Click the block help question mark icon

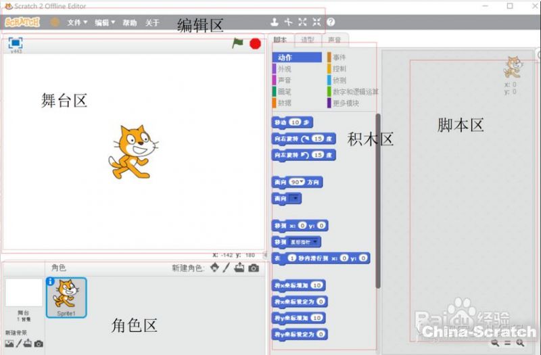tap(331, 22)
